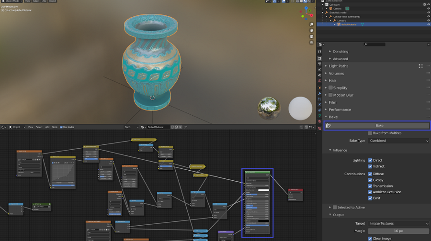
Task: Enable Bake from Multires checkbox
Action: pyautogui.click(x=370, y=133)
